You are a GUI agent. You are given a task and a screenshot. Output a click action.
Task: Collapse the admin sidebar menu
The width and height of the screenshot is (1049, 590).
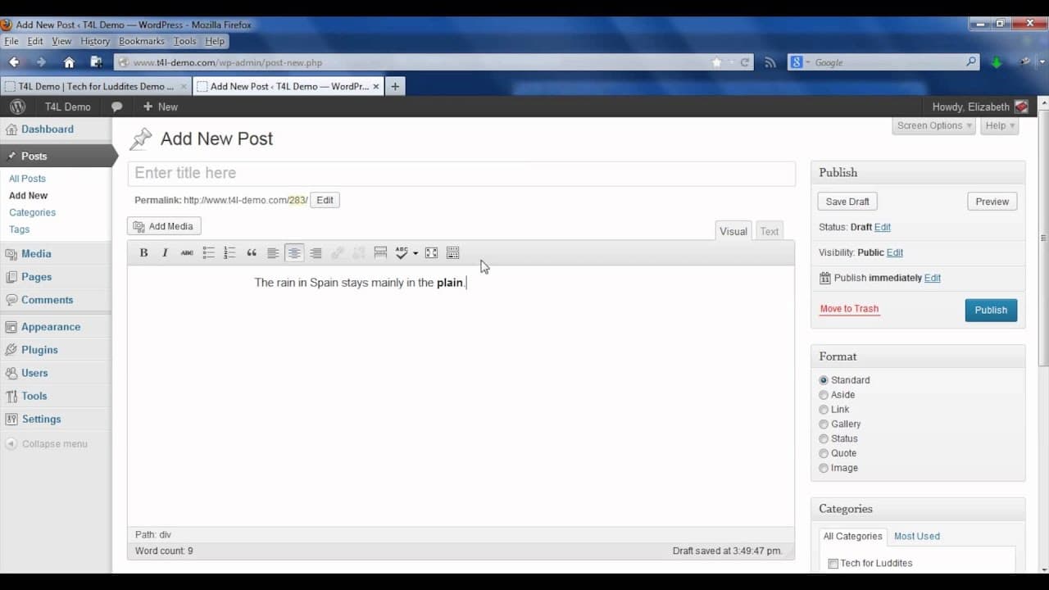tap(47, 444)
